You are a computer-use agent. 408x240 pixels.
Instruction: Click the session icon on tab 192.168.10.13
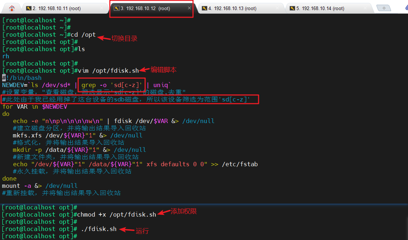click(x=205, y=8)
